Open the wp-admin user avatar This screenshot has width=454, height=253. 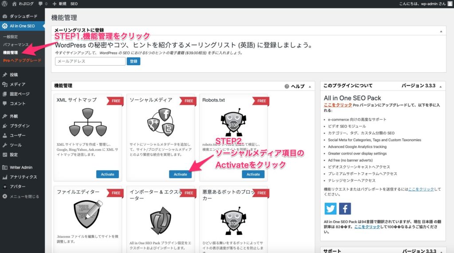coord(450,4)
